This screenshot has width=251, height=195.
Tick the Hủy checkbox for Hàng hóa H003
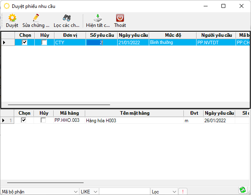[x=43, y=120]
